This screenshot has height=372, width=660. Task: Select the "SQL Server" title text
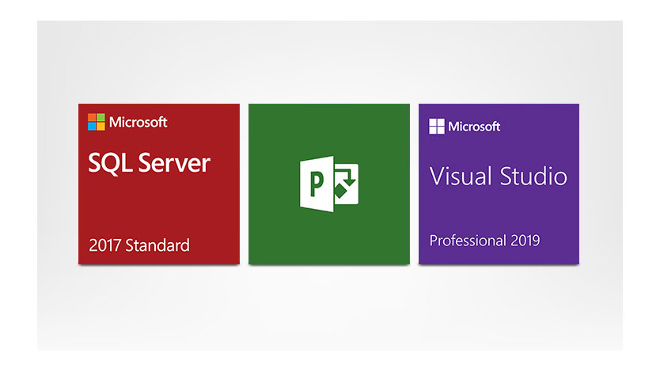(x=149, y=163)
